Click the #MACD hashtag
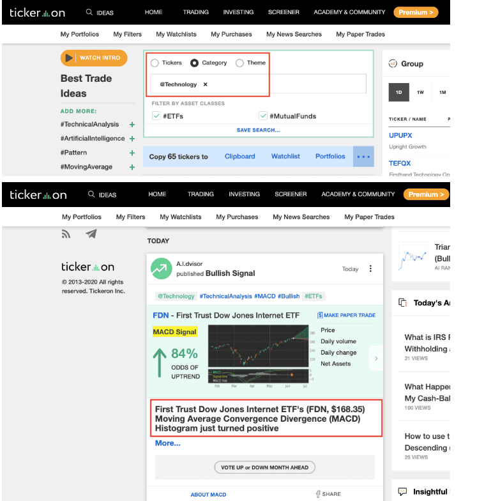Screen dimensions: 484x501 pyautogui.click(x=264, y=297)
